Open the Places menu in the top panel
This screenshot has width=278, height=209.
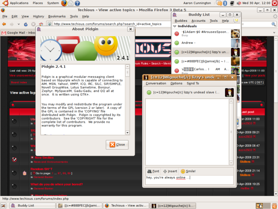tap(38, 3)
